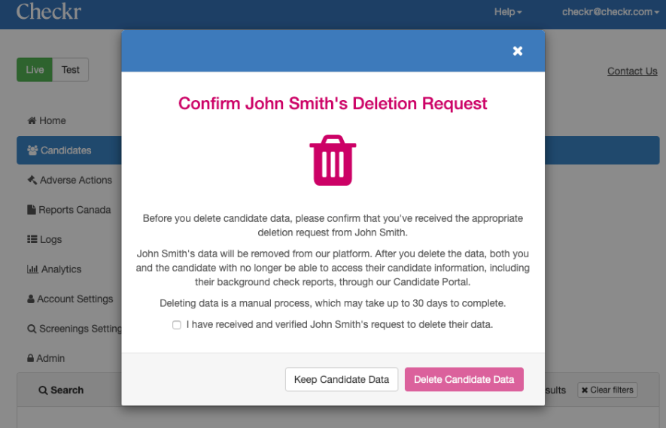Viewport: 666px width, 428px height.
Task: Click the pink trash can icon
Action: [x=333, y=160]
